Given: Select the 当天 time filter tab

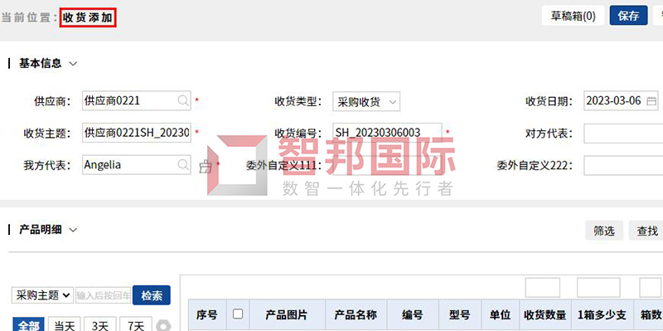Looking at the screenshot, I should pyautogui.click(x=65, y=325).
